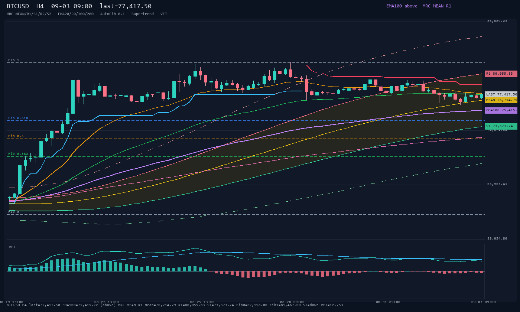This screenshot has height=312, width=520.
Task: Select the 'LAST 77,417.50' price tag
Action: point(501,94)
